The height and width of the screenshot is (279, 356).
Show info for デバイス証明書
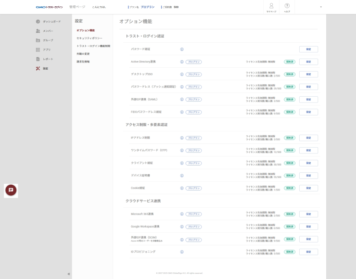pyautogui.click(x=182, y=176)
